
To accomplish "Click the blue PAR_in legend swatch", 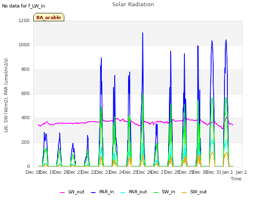I will click(x=93, y=192).
